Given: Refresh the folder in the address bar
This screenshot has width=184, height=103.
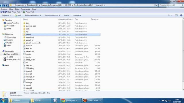Looking at the screenshot, I should point(156,5).
